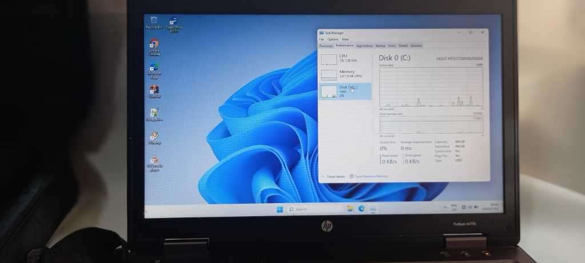585x263 pixels.
Task: Click the Open Resource Monitor link
Action: 368,176
